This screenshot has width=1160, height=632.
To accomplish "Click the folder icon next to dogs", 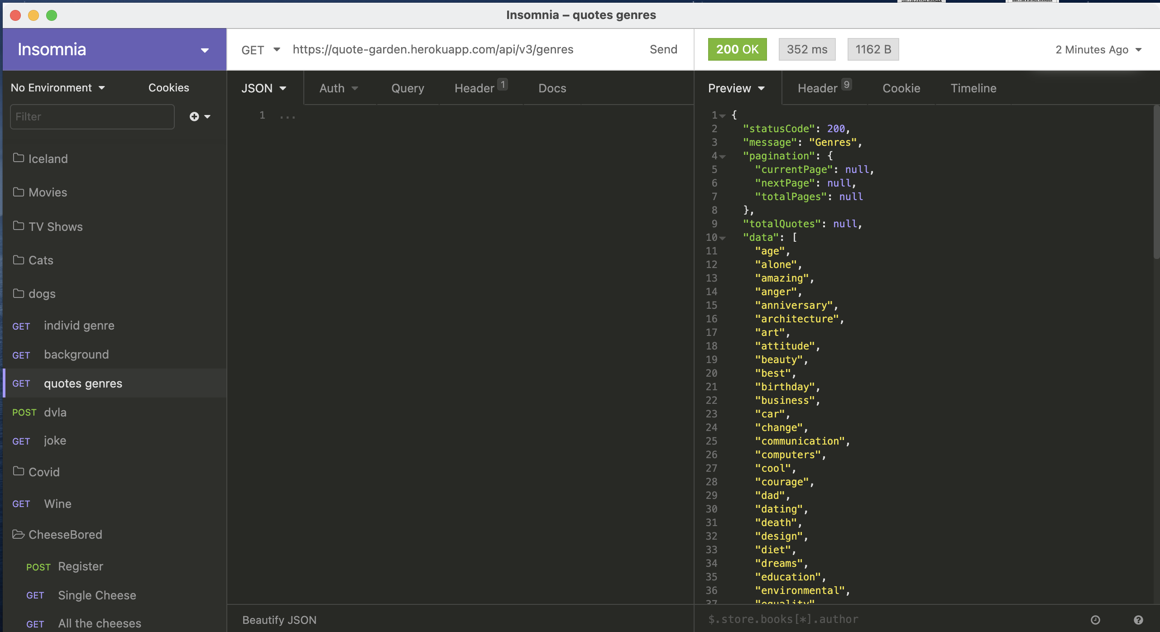I will point(18,293).
